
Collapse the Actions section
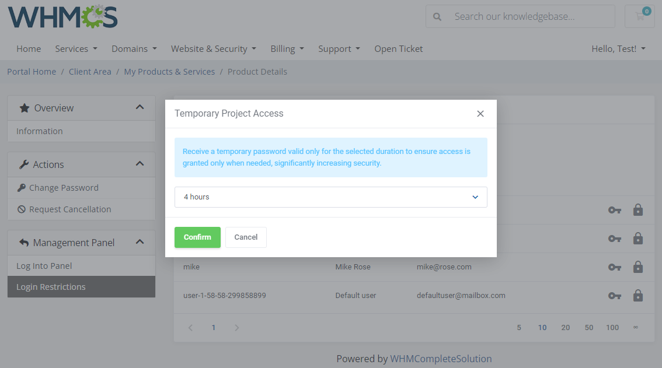click(140, 164)
